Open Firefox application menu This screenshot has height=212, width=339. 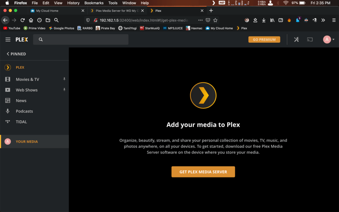334,20
